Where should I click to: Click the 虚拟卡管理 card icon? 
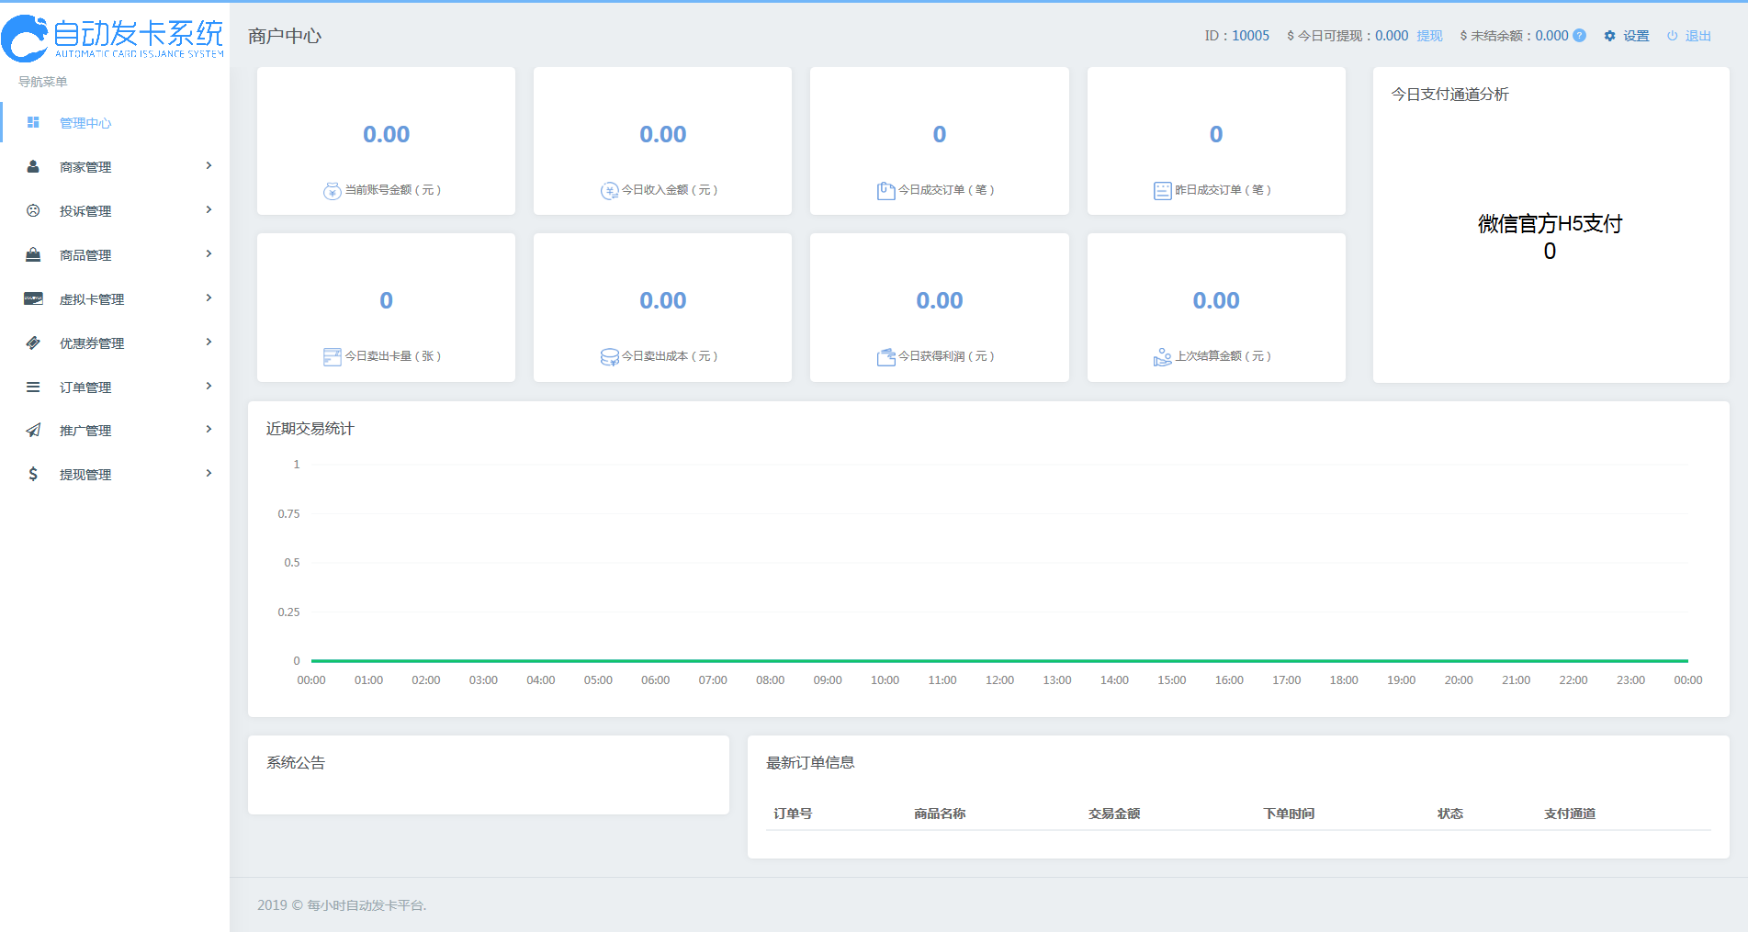(x=33, y=298)
